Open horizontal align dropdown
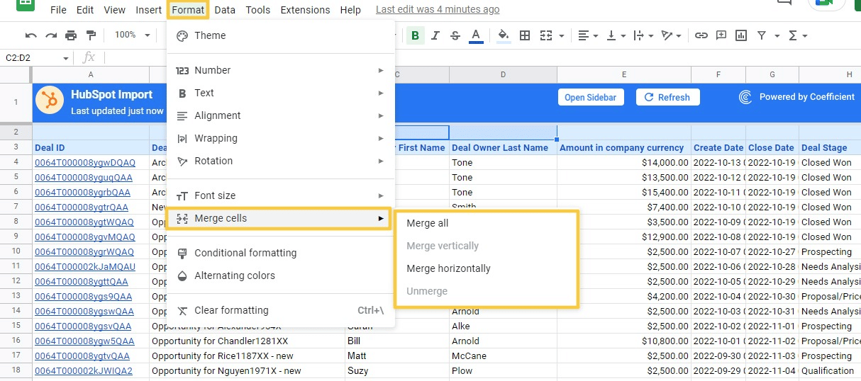This screenshot has height=381, width=861. point(588,35)
